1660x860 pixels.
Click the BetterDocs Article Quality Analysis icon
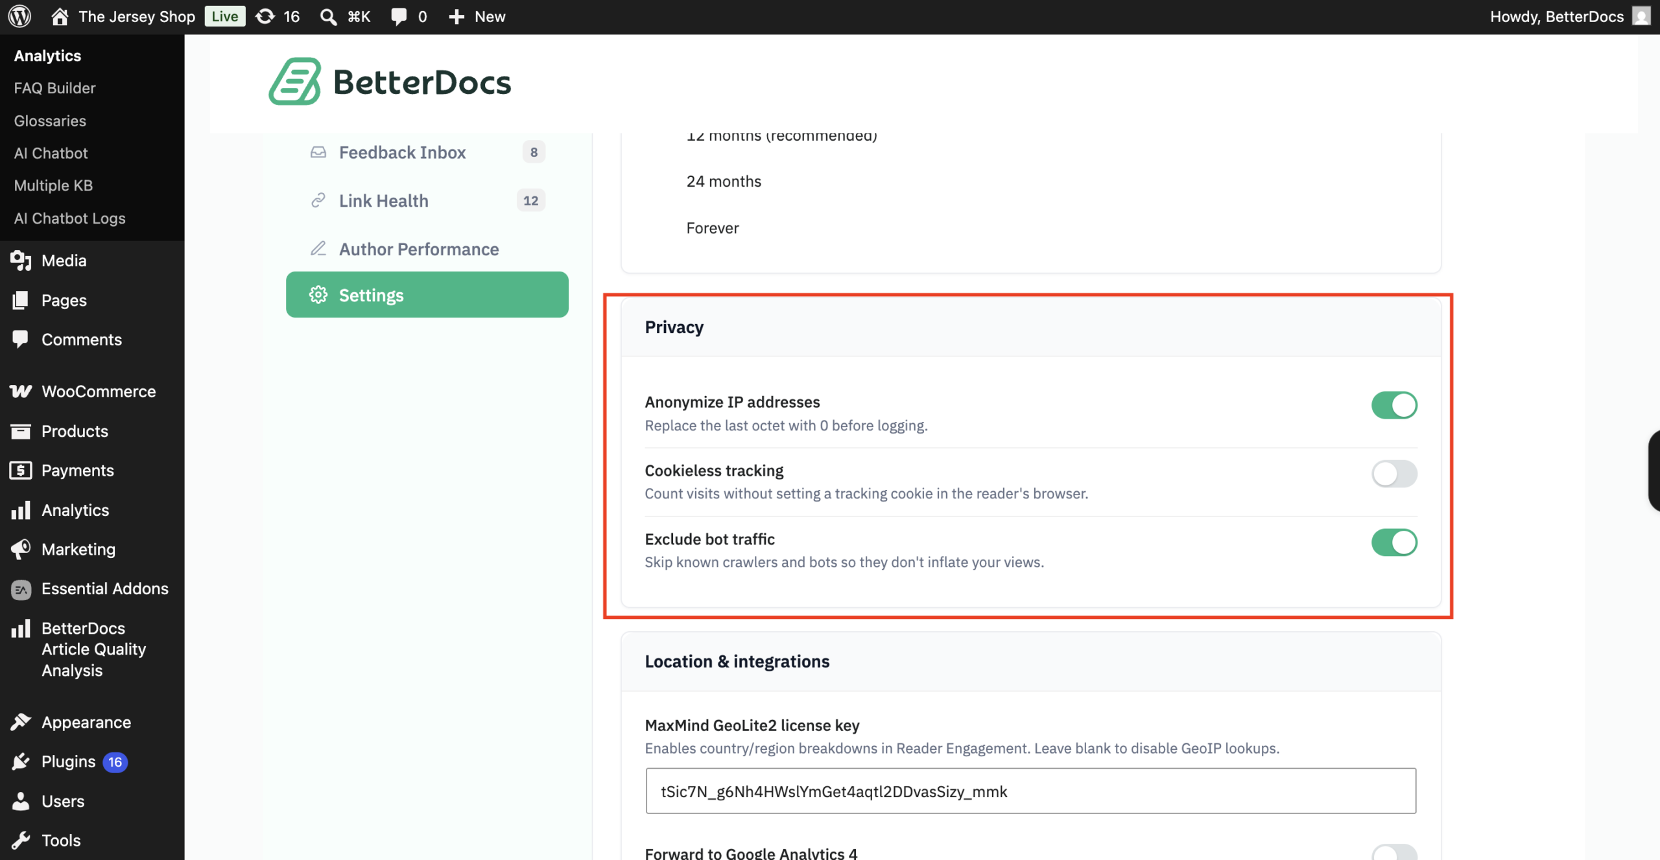tap(21, 628)
